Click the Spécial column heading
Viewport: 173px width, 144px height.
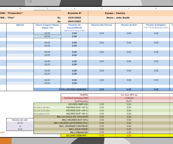[x=20, y=25]
